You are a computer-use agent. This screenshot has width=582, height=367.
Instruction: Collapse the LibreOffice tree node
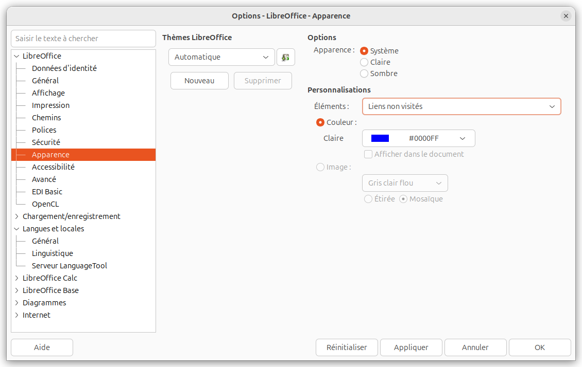(x=16, y=56)
